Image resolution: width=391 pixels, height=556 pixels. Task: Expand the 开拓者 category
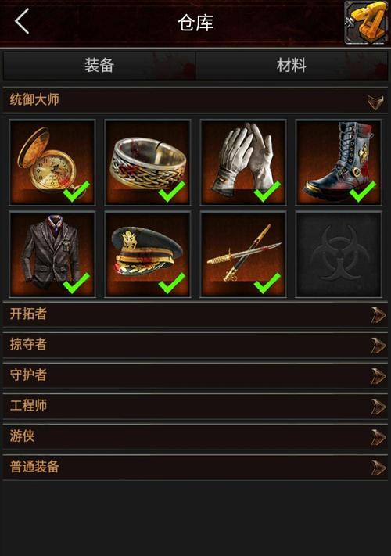point(195,314)
